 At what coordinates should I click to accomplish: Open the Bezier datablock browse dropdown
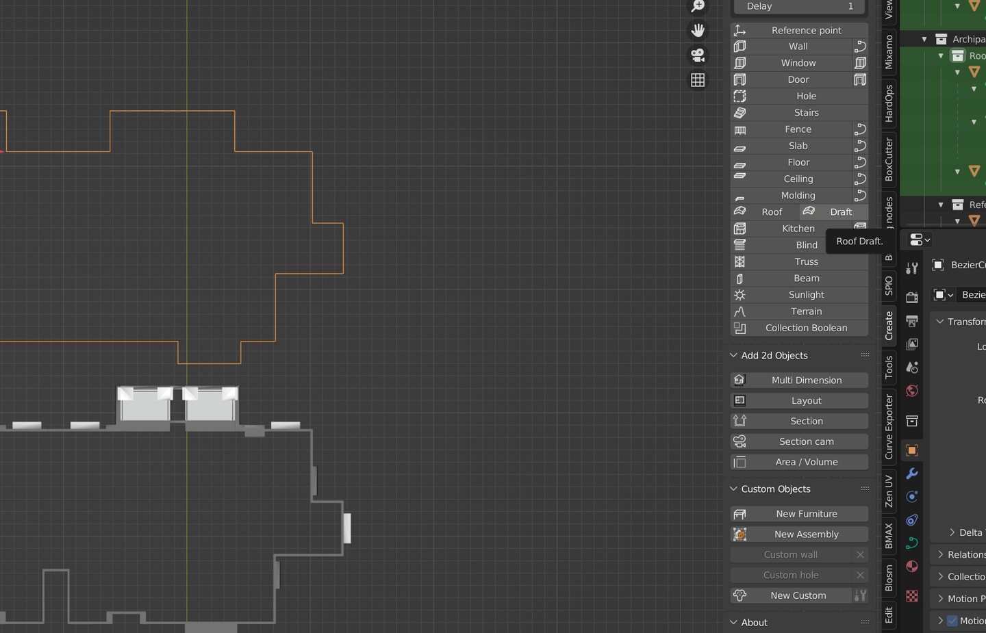[x=944, y=295]
